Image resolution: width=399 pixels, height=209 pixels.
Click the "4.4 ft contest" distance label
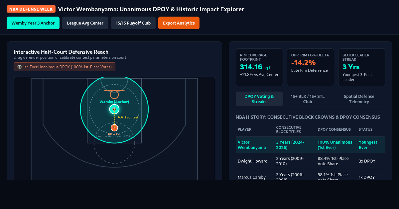click(128, 117)
